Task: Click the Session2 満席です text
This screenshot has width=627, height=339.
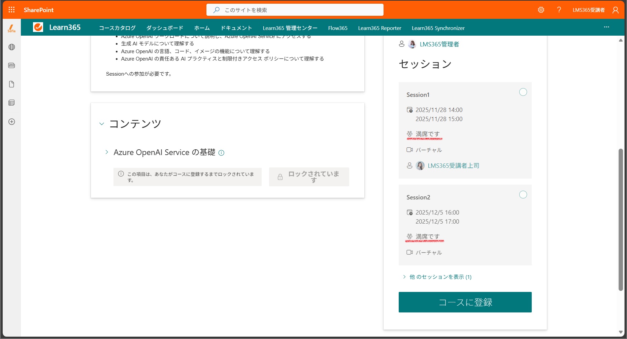Action: (428, 236)
